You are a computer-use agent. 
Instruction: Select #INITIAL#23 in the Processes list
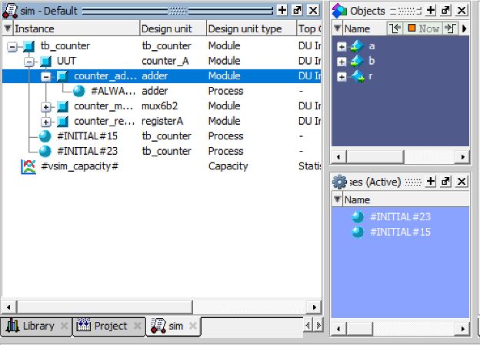tap(400, 217)
